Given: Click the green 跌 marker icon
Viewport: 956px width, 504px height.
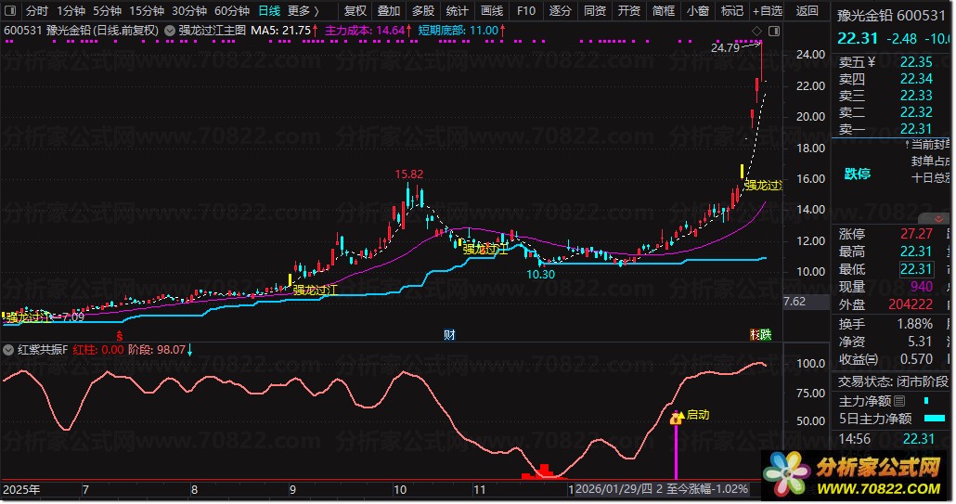Looking at the screenshot, I should coord(766,334).
